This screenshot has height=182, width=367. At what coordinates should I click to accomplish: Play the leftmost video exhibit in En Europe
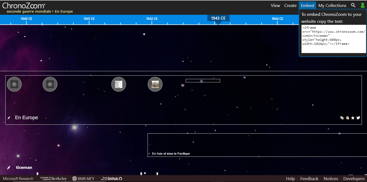14,84
